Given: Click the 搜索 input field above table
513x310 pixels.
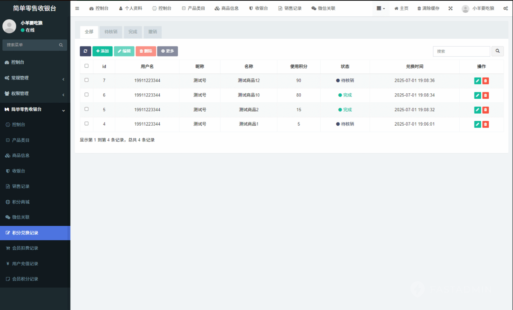Looking at the screenshot, I should 461,51.
